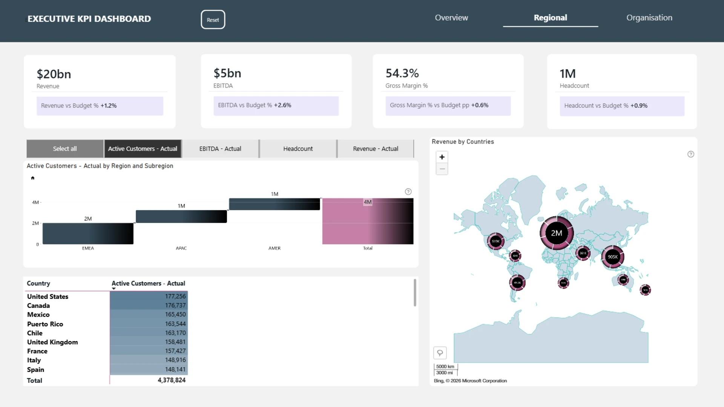The height and width of the screenshot is (407, 724).
Task: Select the Headcount slicer option
Action: [298, 149]
